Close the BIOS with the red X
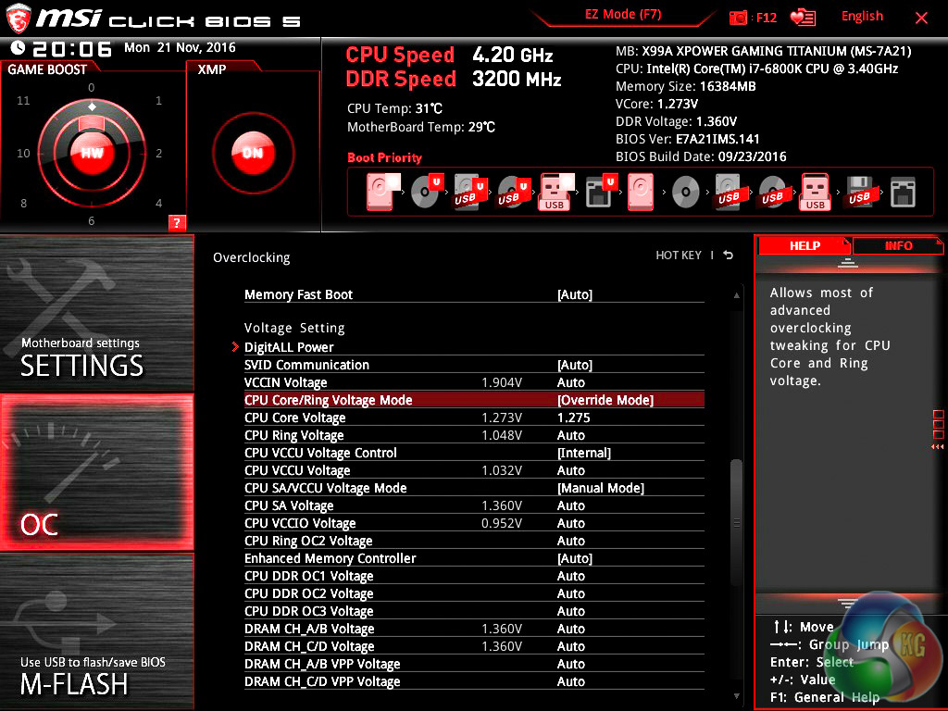The image size is (948, 711). tap(921, 18)
